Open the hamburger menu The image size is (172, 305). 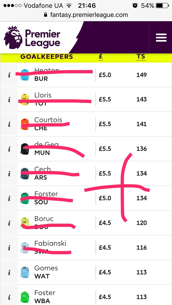click(x=161, y=38)
